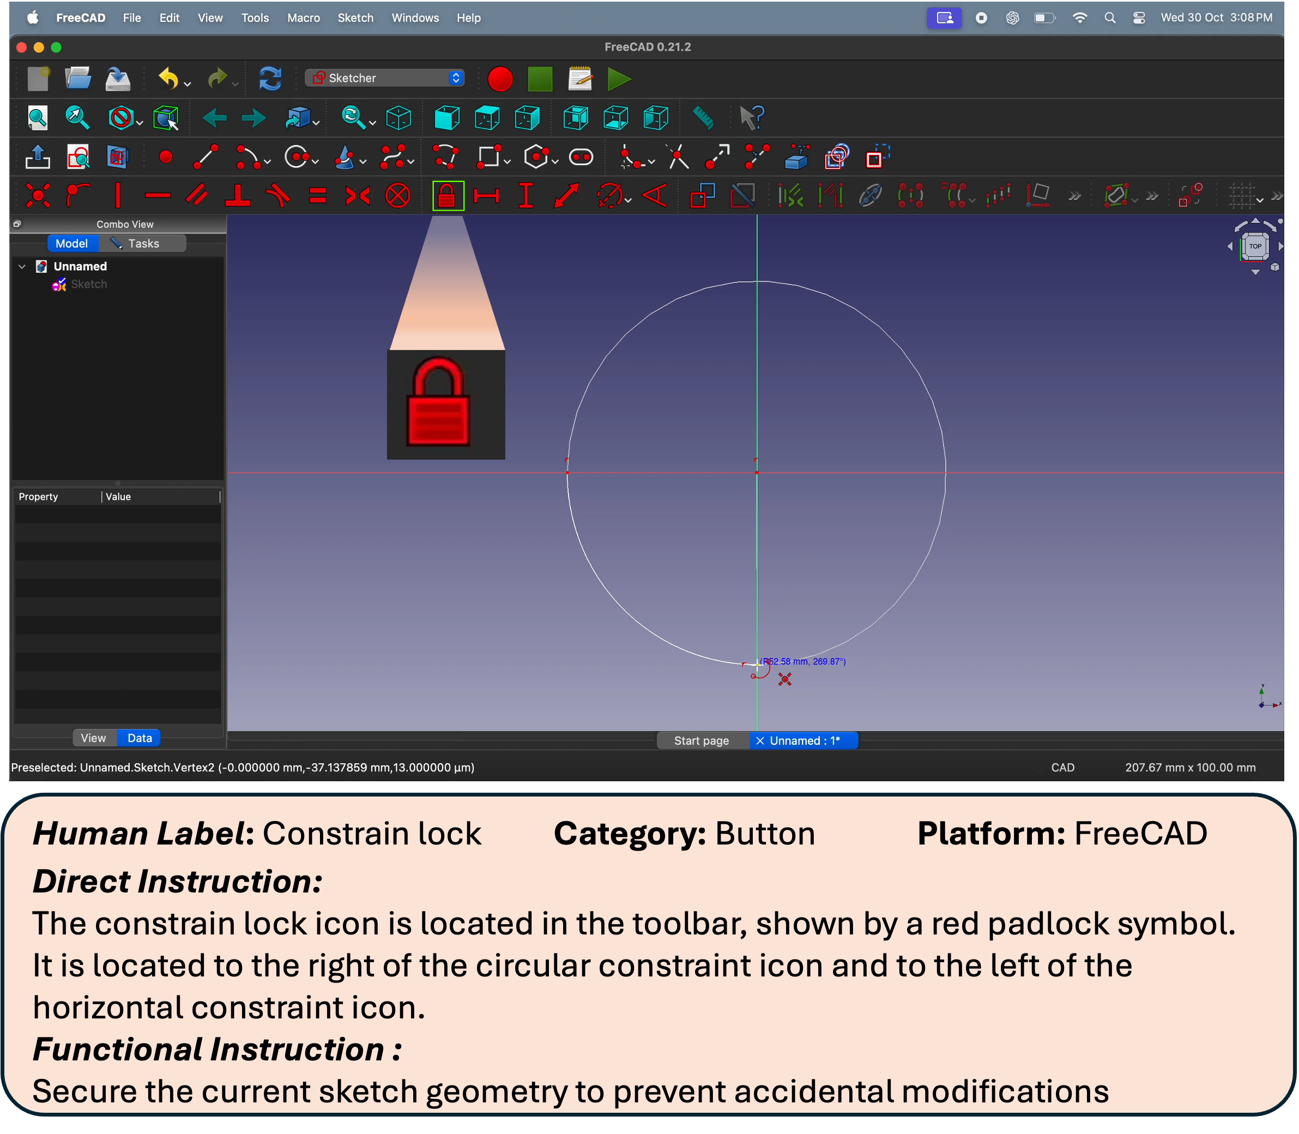Click the Constrain lock padlock icon
This screenshot has height=1134, width=1299.
[x=448, y=196]
